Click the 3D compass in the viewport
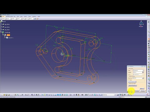The height and width of the screenshot is (112, 150). tap(141, 24)
